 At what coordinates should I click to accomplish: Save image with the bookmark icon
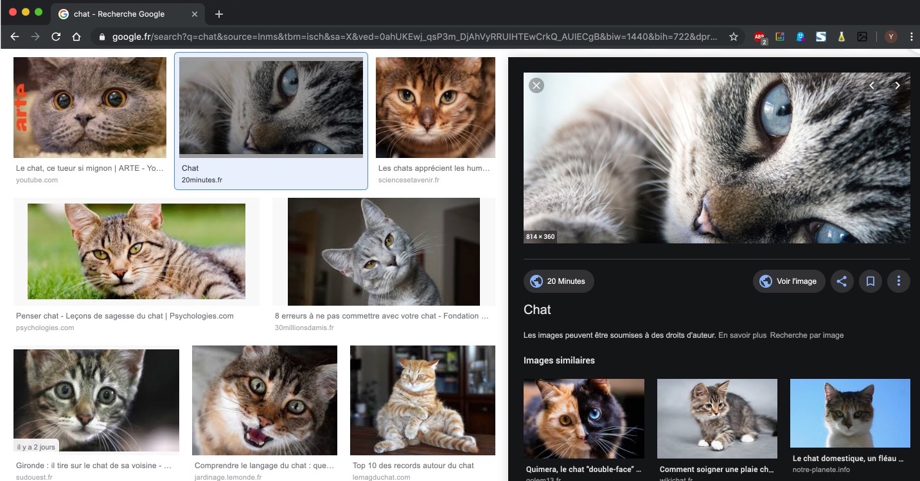pos(871,281)
